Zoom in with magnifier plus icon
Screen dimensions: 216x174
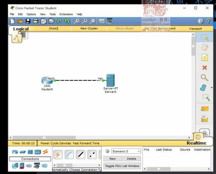[x=76, y=21]
